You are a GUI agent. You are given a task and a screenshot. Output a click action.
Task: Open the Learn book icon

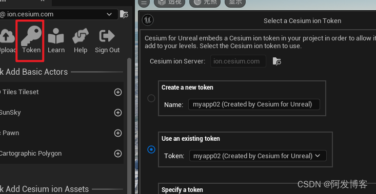click(56, 36)
